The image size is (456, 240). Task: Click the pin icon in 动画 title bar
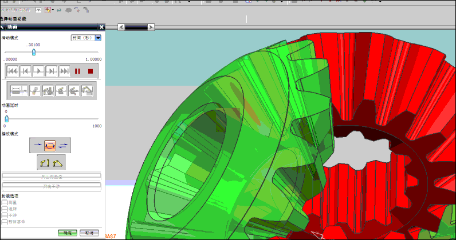tap(2, 27)
